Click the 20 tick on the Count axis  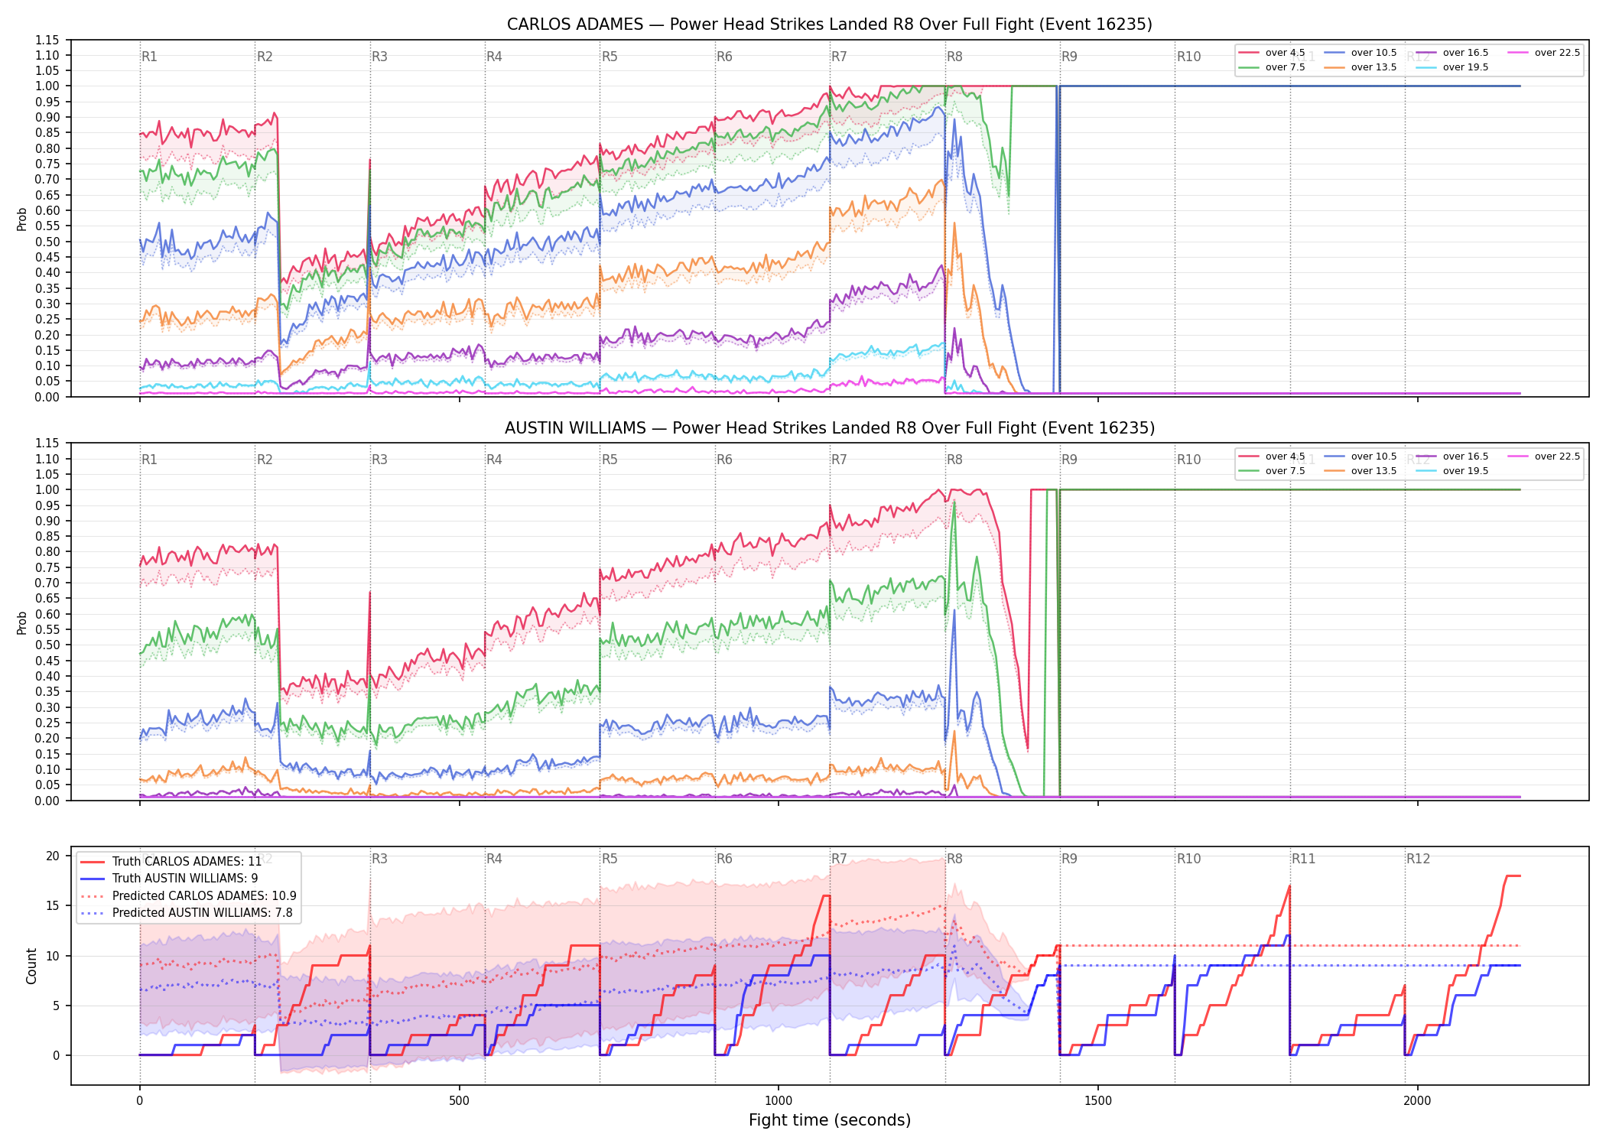coord(53,856)
